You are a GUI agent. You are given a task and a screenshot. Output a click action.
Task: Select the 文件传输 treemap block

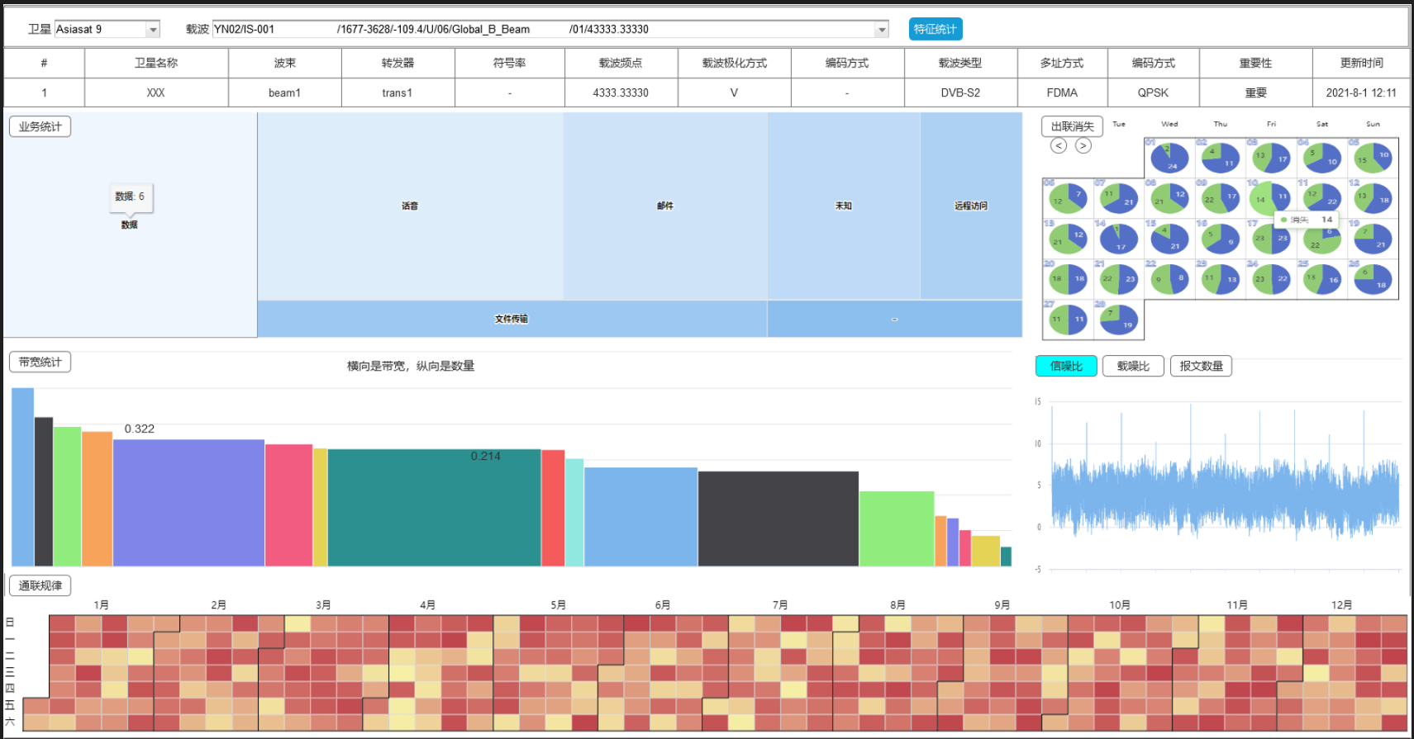[x=512, y=319]
